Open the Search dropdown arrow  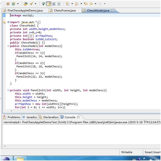tap(35, 4)
